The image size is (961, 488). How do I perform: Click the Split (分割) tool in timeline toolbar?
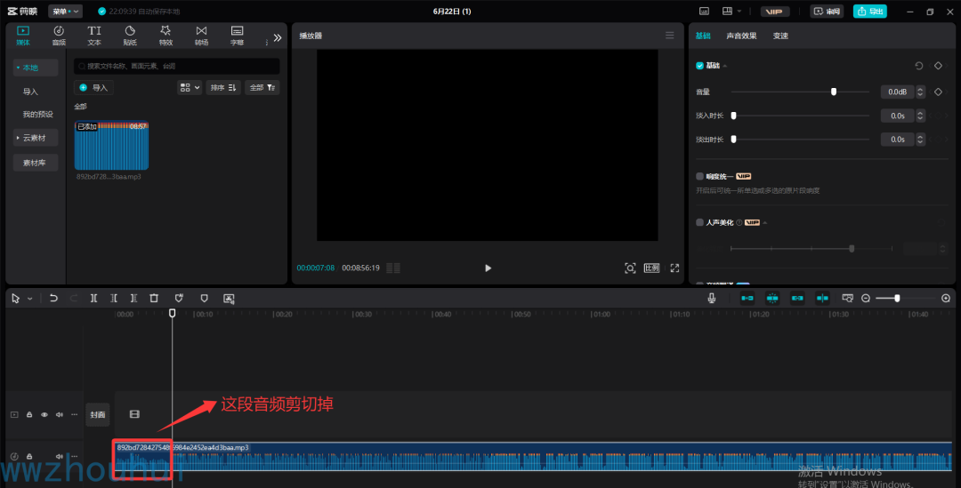point(93,299)
